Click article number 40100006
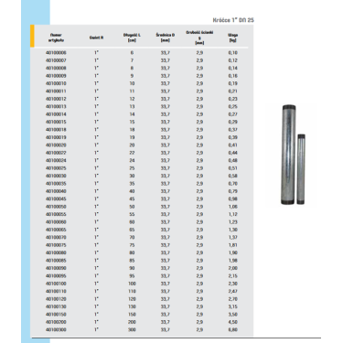This screenshot has width=343, height=343. pos(56,53)
